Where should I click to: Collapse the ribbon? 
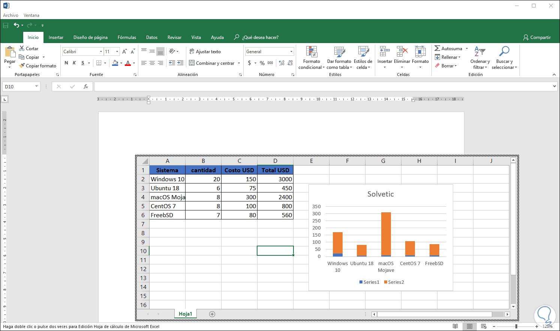click(x=554, y=75)
